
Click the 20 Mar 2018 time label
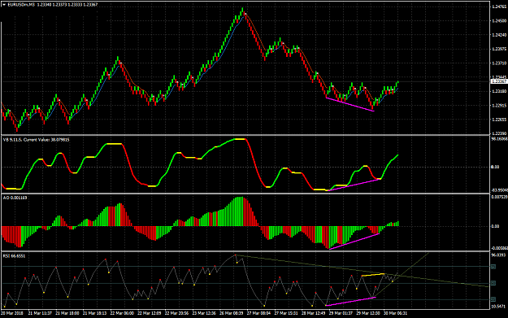coord(11,313)
